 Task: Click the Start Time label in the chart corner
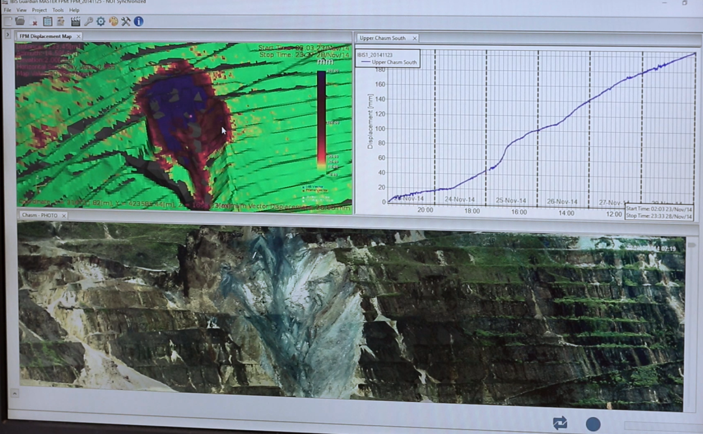[x=659, y=209]
